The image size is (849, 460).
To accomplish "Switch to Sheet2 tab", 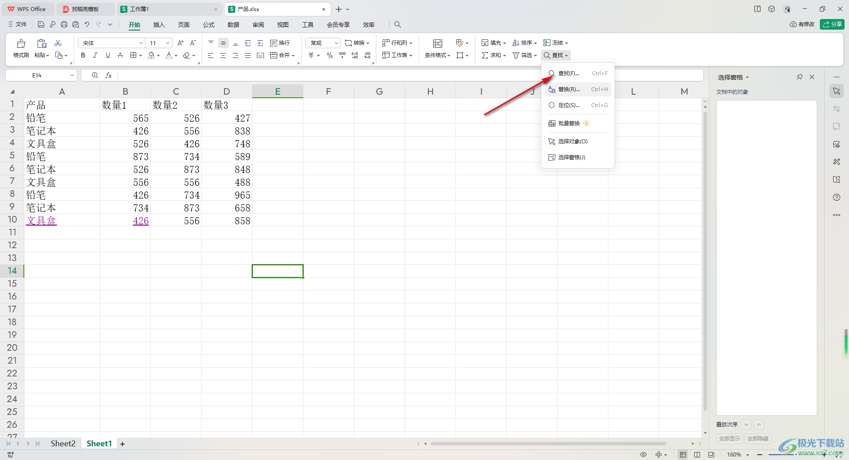I will pos(63,444).
